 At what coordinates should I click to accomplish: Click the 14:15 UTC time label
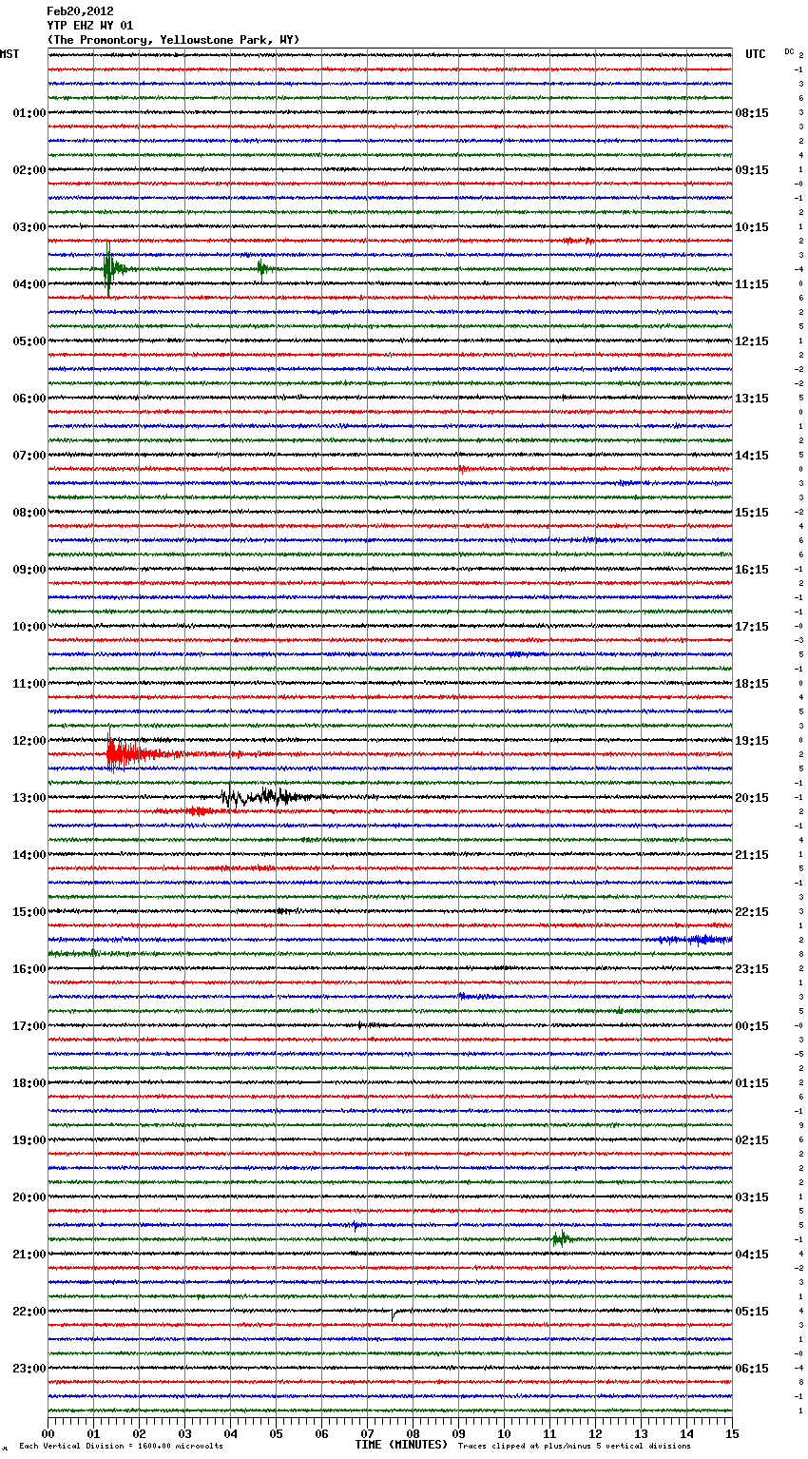[x=752, y=456]
